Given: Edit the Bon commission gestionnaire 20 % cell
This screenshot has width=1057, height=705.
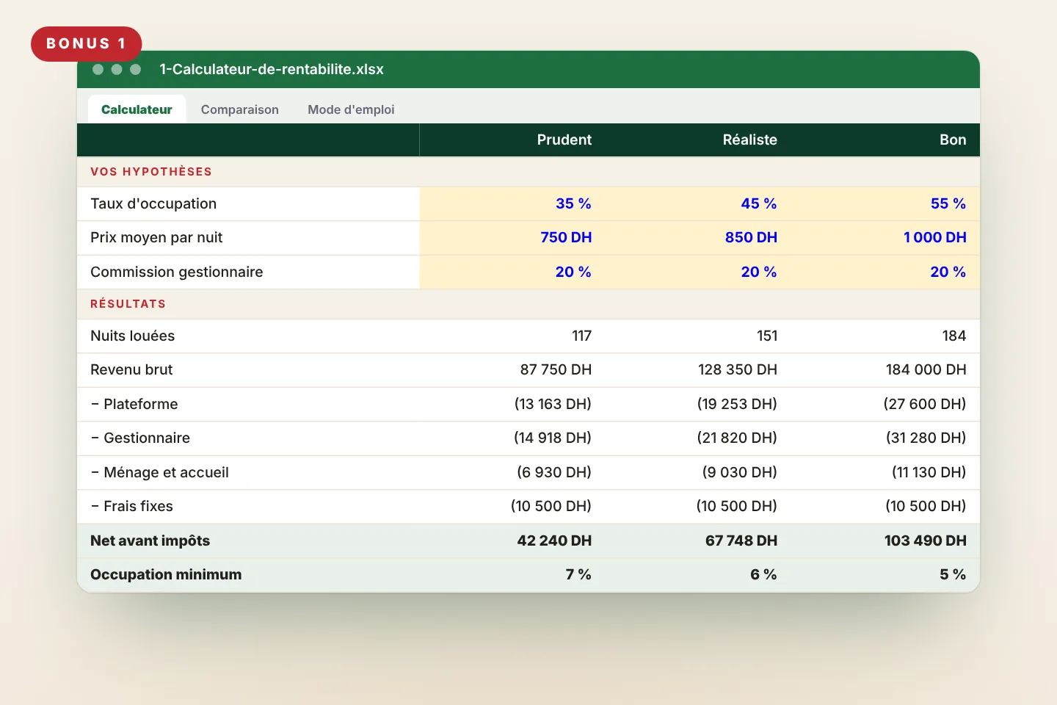Looking at the screenshot, I should point(885,272).
